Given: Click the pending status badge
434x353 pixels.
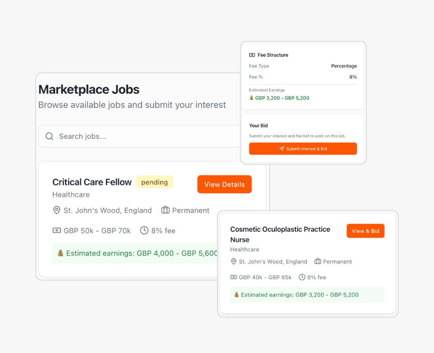Looking at the screenshot, I should [154, 182].
